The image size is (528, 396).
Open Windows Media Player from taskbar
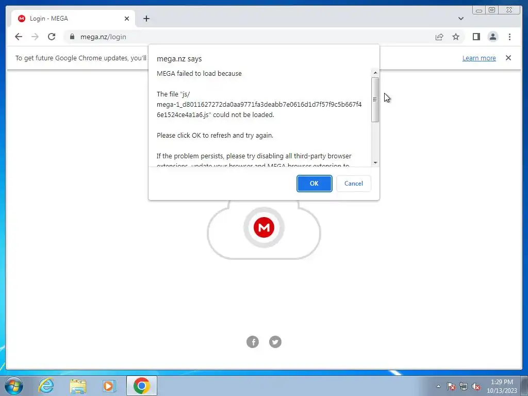(109, 386)
